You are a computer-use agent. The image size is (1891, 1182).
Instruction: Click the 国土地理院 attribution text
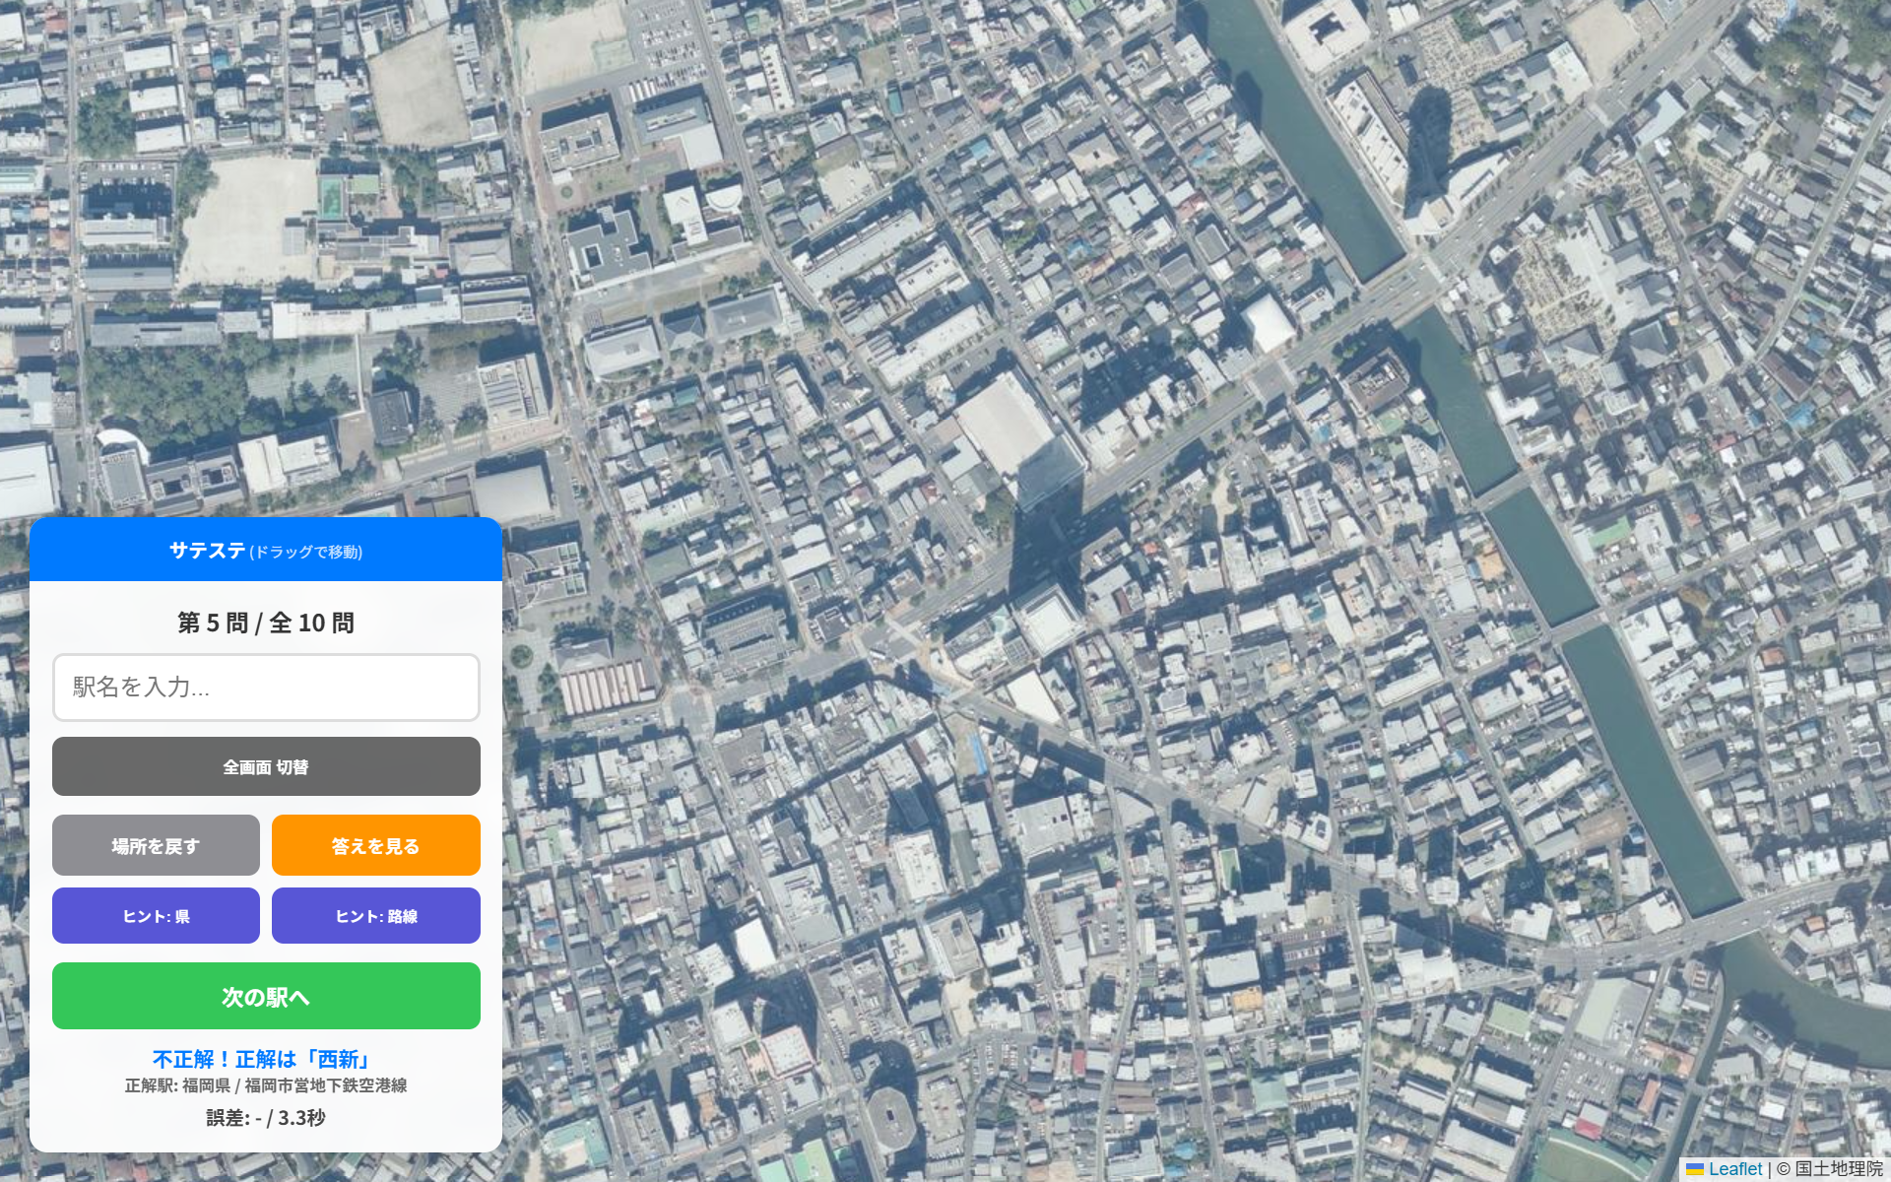(1839, 1169)
